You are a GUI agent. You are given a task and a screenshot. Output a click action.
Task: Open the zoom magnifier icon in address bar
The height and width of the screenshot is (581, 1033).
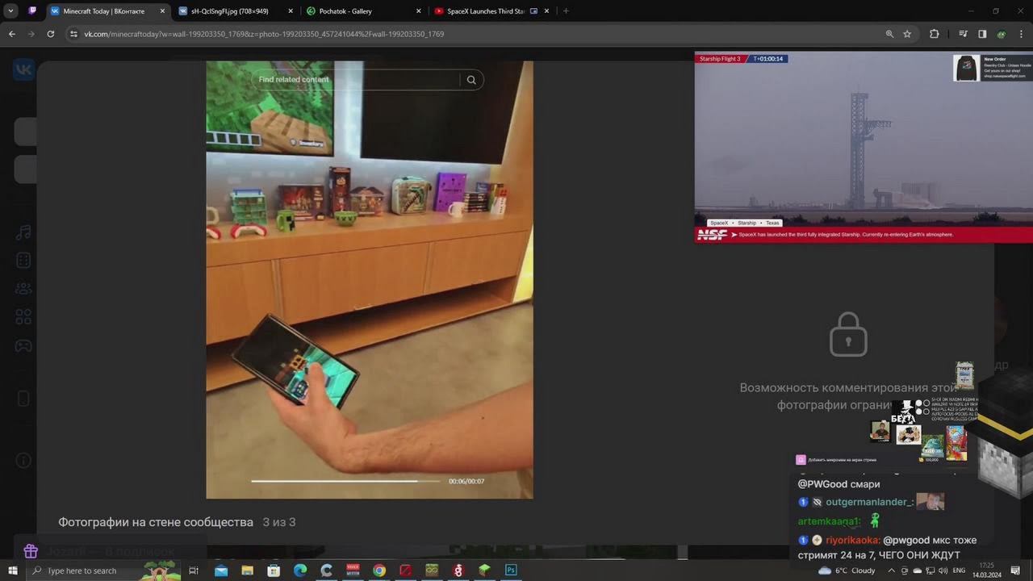coord(889,34)
